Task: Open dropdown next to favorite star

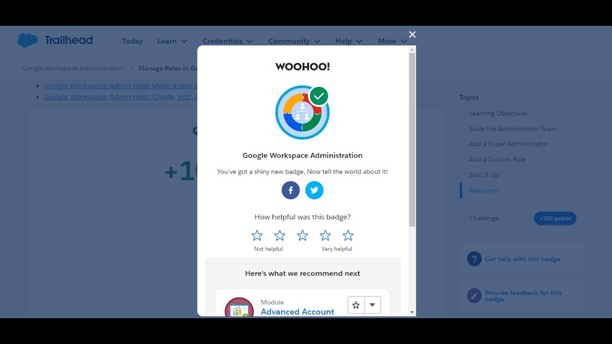Action: [372, 305]
